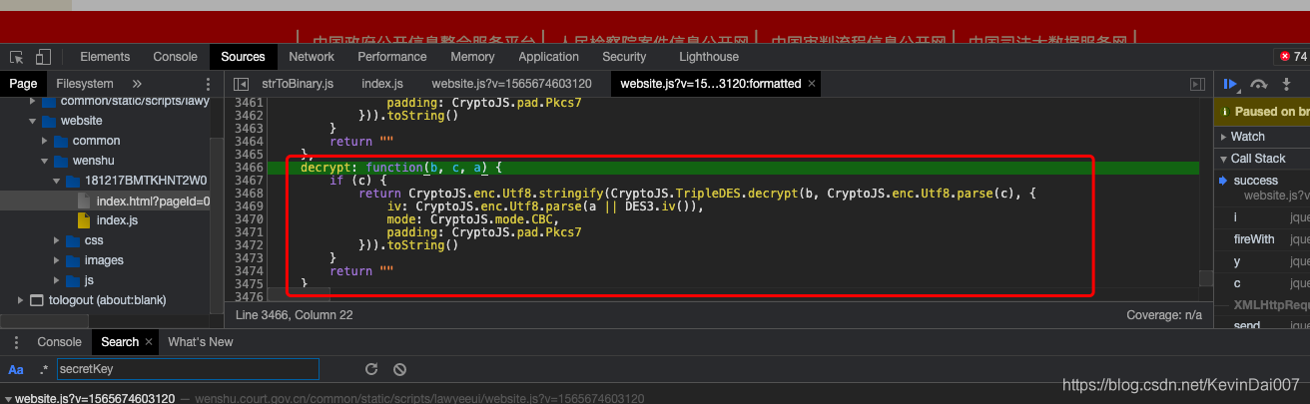The image size is (1310, 404).
Task: Toggle the device toolbar icon
Action: (43, 57)
